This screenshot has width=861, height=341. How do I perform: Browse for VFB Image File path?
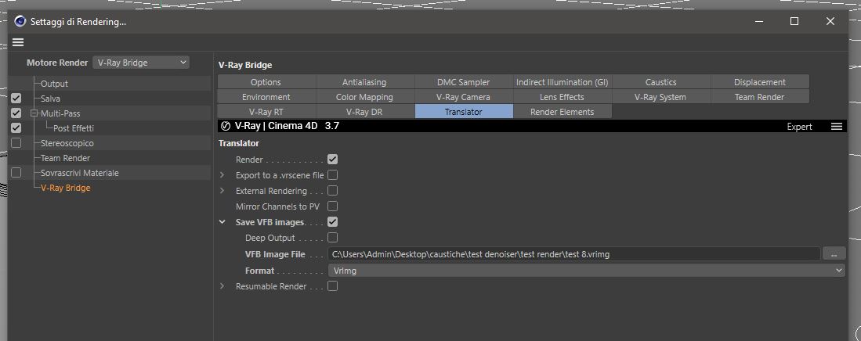(x=834, y=254)
